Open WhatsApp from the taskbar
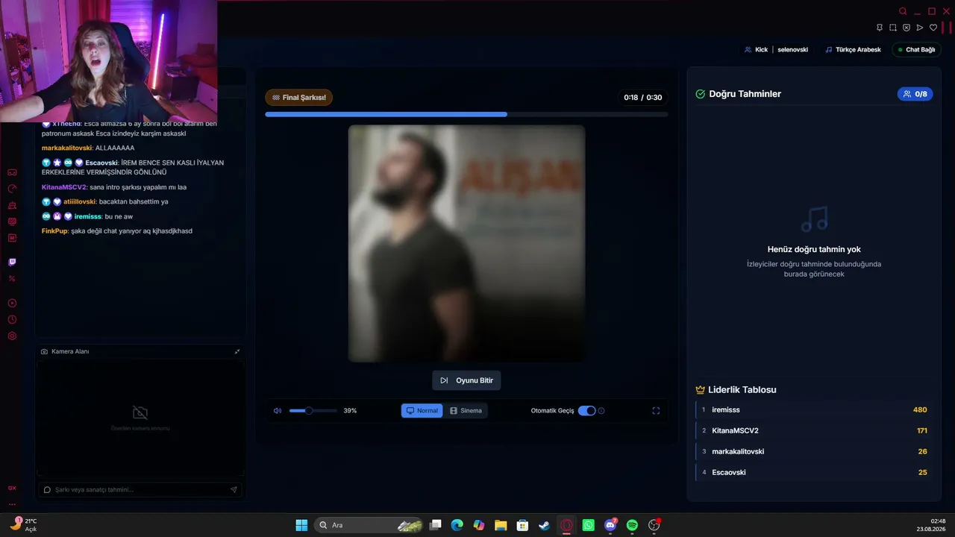This screenshot has height=537, width=955. point(589,525)
